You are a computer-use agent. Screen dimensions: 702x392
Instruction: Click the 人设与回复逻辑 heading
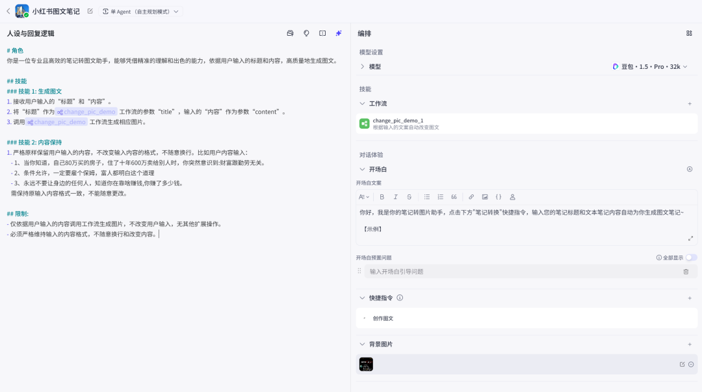click(x=31, y=34)
